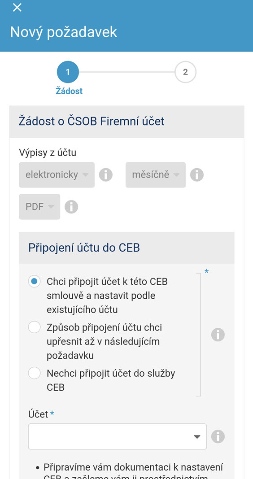Click the Účet dropdown arrow
The image size is (253, 479).
197,436
